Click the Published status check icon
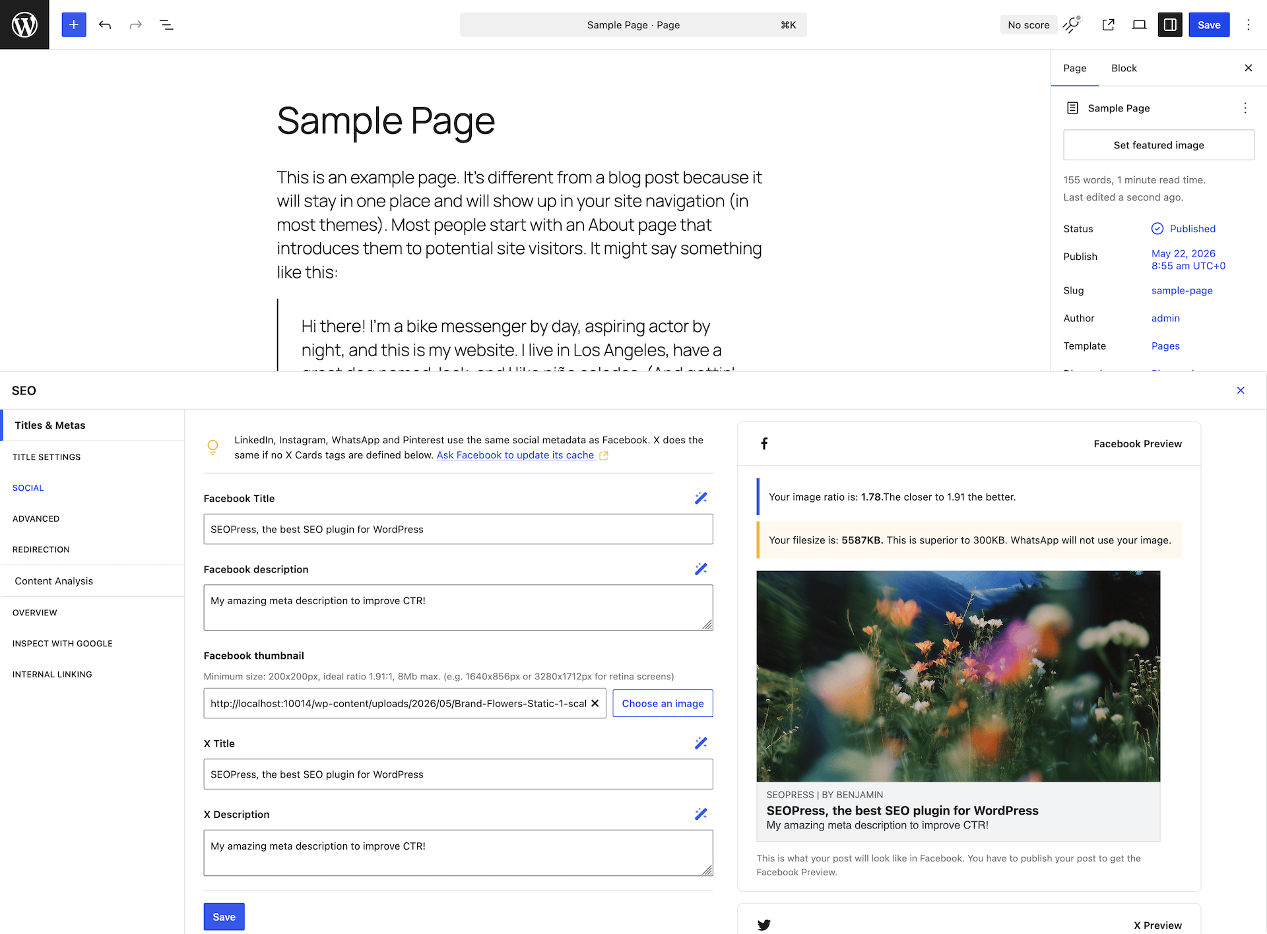 click(1157, 228)
